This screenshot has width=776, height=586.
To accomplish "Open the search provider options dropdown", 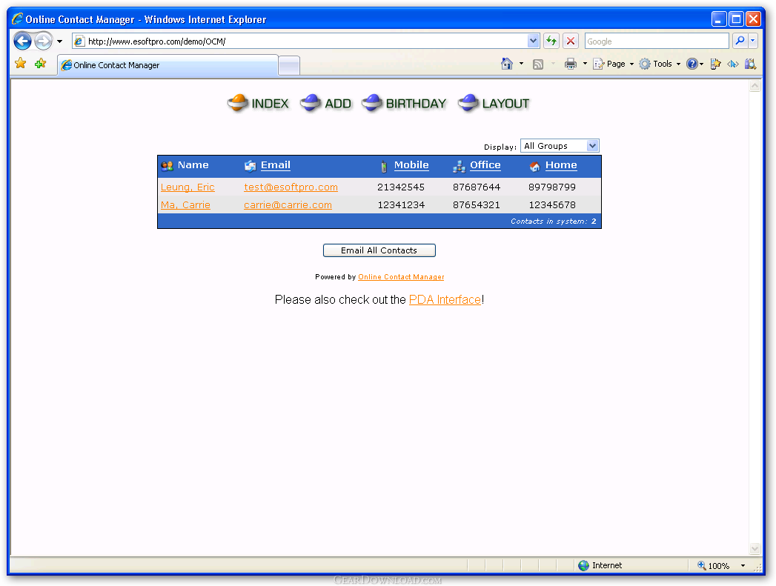I will point(753,41).
